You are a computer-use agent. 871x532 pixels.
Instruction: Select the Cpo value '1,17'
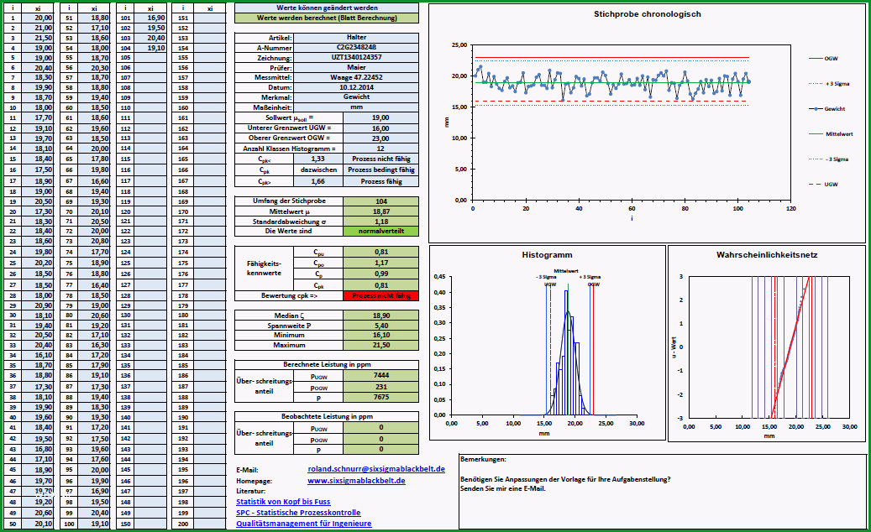click(381, 263)
